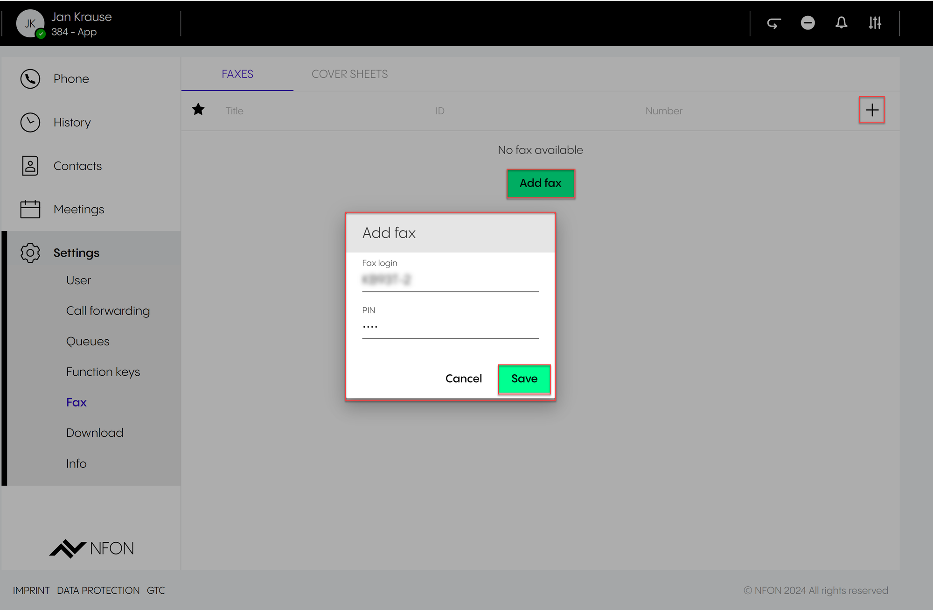The height and width of the screenshot is (610, 933).
Task: Open the Contacts icon in sidebar
Action: [x=30, y=166]
